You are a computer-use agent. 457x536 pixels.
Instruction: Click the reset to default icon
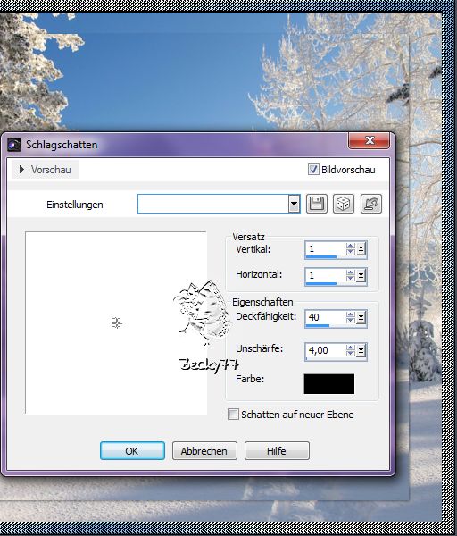click(x=371, y=204)
